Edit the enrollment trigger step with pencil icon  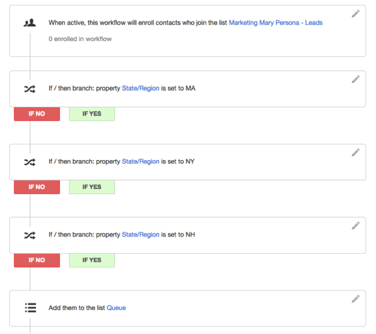click(x=355, y=14)
